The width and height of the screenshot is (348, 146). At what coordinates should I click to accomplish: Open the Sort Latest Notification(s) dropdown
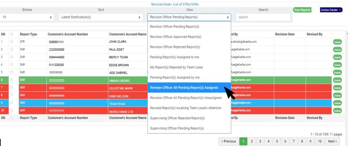coord(101,17)
